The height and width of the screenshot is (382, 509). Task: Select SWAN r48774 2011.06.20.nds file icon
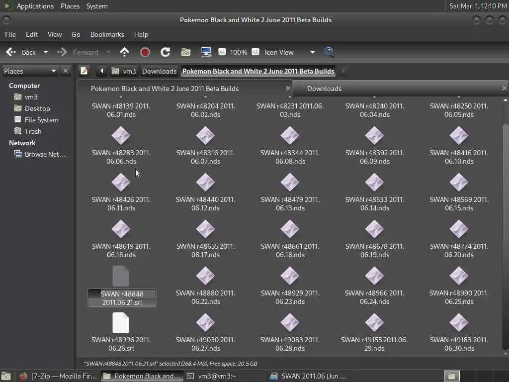[x=459, y=229]
